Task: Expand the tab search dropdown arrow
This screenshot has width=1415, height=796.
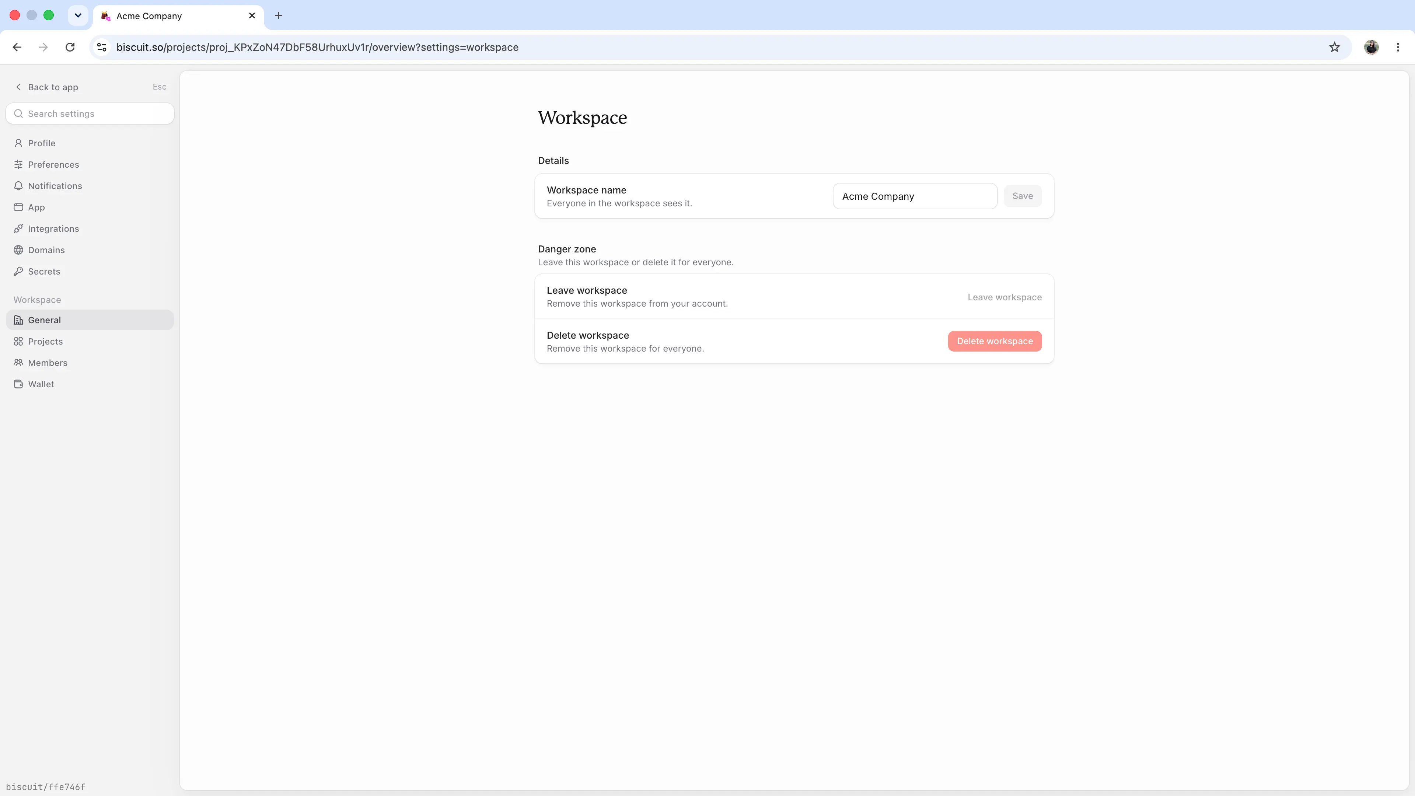Action: 78,15
